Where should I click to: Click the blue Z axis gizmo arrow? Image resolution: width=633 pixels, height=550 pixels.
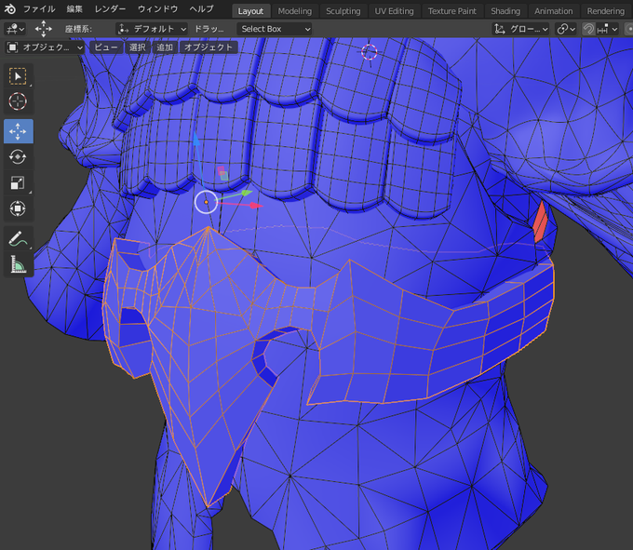pos(196,140)
